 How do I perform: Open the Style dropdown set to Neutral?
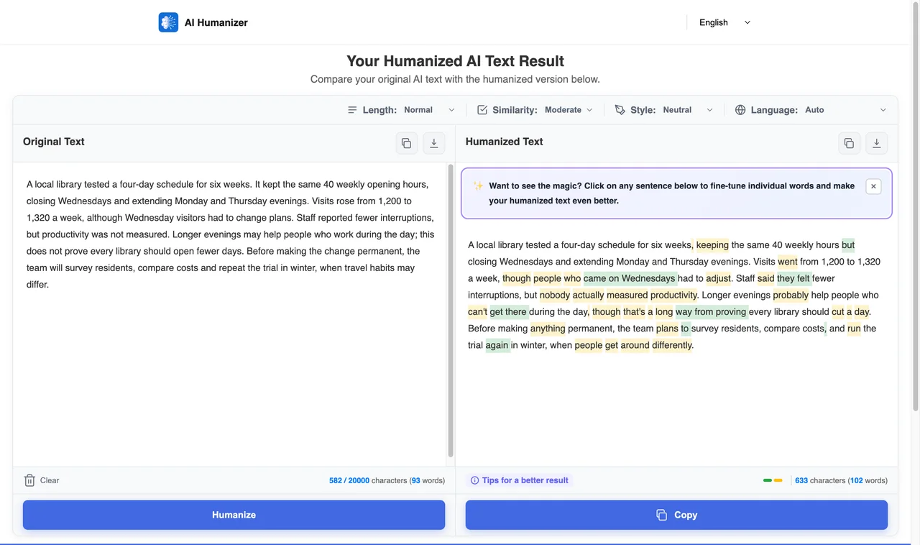point(688,110)
